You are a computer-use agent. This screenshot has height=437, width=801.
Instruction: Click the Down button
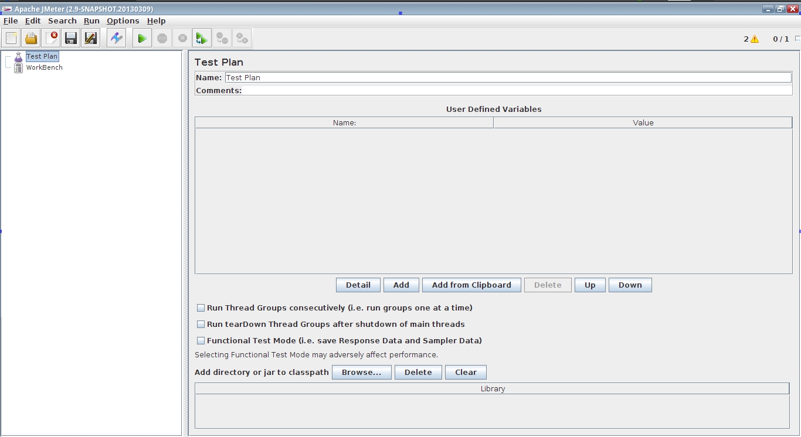coord(630,285)
